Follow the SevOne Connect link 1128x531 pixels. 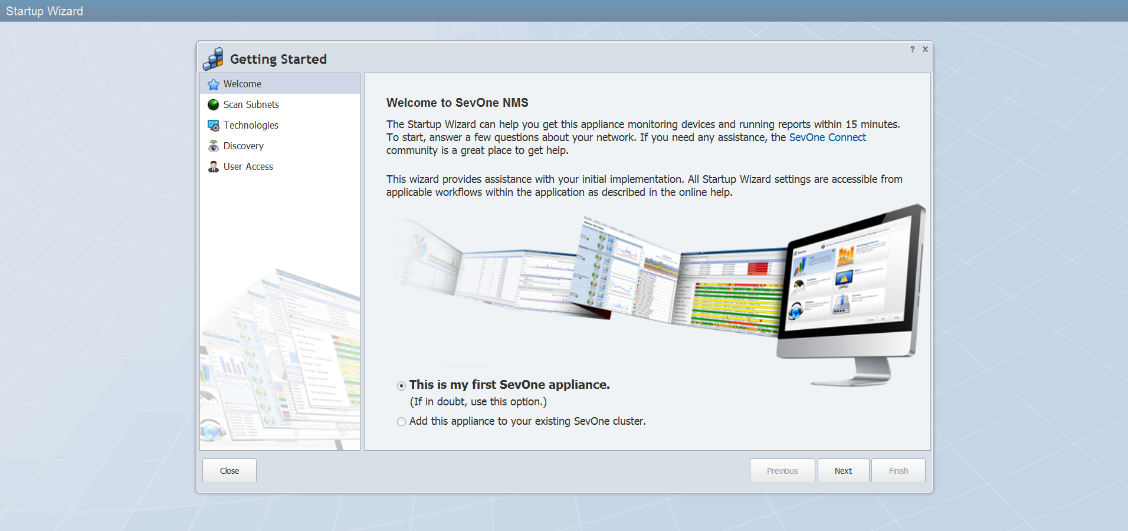click(x=828, y=137)
